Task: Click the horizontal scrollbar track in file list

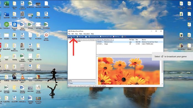Action: (125, 55)
